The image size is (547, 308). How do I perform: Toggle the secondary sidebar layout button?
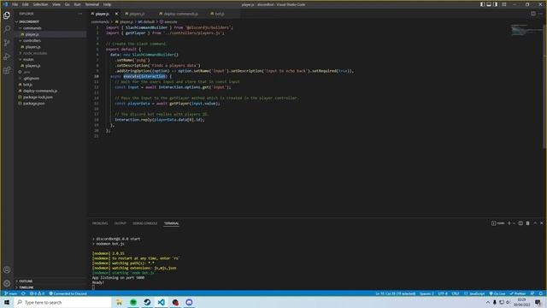pyautogui.click(x=496, y=4)
